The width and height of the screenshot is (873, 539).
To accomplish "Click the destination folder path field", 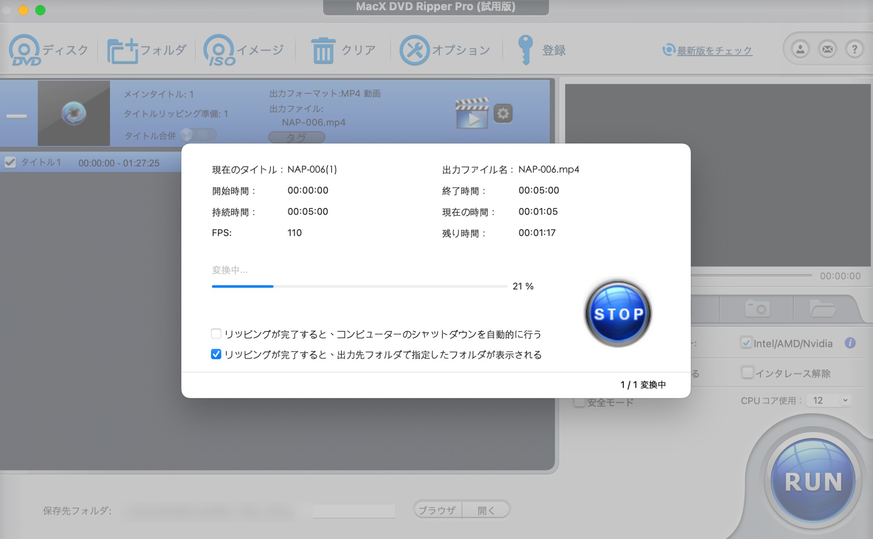I will point(260,511).
